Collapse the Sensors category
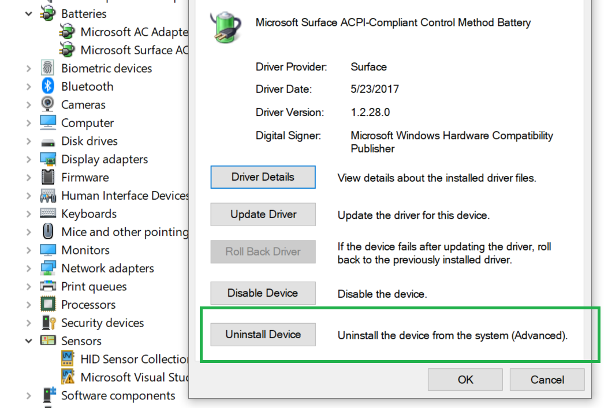Viewport: 608px width, 408px height. 29,341
